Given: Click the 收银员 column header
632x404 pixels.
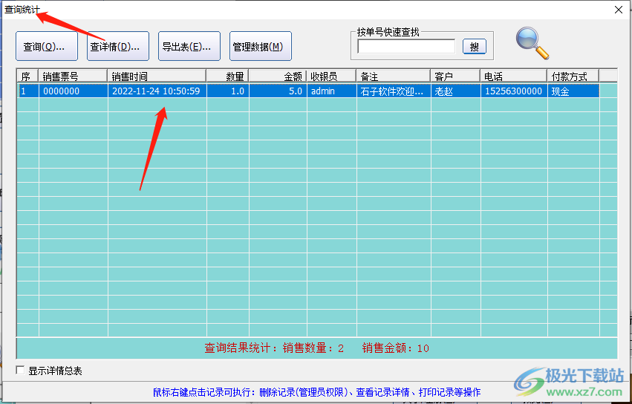Looking at the screenshot, I should coord(331,76).
